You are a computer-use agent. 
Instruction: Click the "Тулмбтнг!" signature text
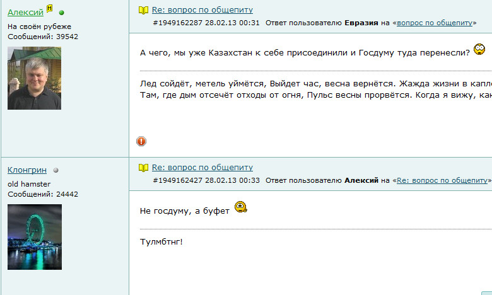161,242
